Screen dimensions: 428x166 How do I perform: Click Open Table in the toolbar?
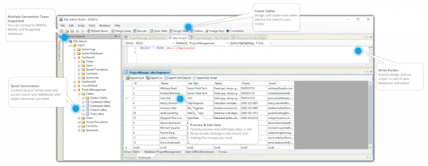pyautogui.click(x=158, y=31)
